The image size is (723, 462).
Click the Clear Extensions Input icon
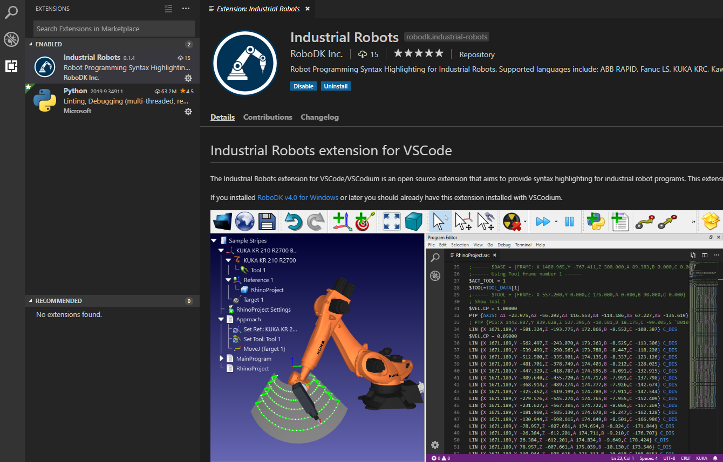(x=168, y=9)
